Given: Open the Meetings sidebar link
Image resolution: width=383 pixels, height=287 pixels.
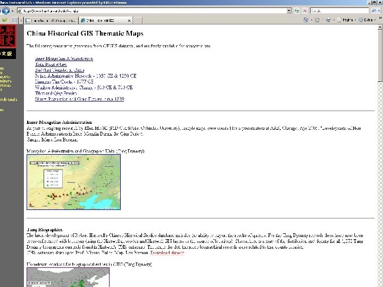Looking at the screenshot, I should pyautogui.click(x=6, y=85).
